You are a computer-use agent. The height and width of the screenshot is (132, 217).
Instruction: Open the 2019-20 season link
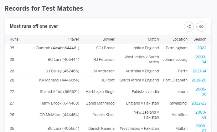click(x=199, y=80)
